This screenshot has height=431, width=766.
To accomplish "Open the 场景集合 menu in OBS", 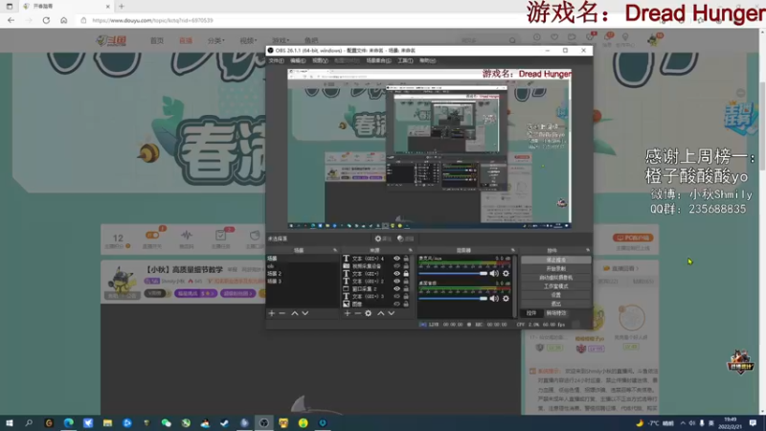I will pyautogui.click(x=378, y=60).
